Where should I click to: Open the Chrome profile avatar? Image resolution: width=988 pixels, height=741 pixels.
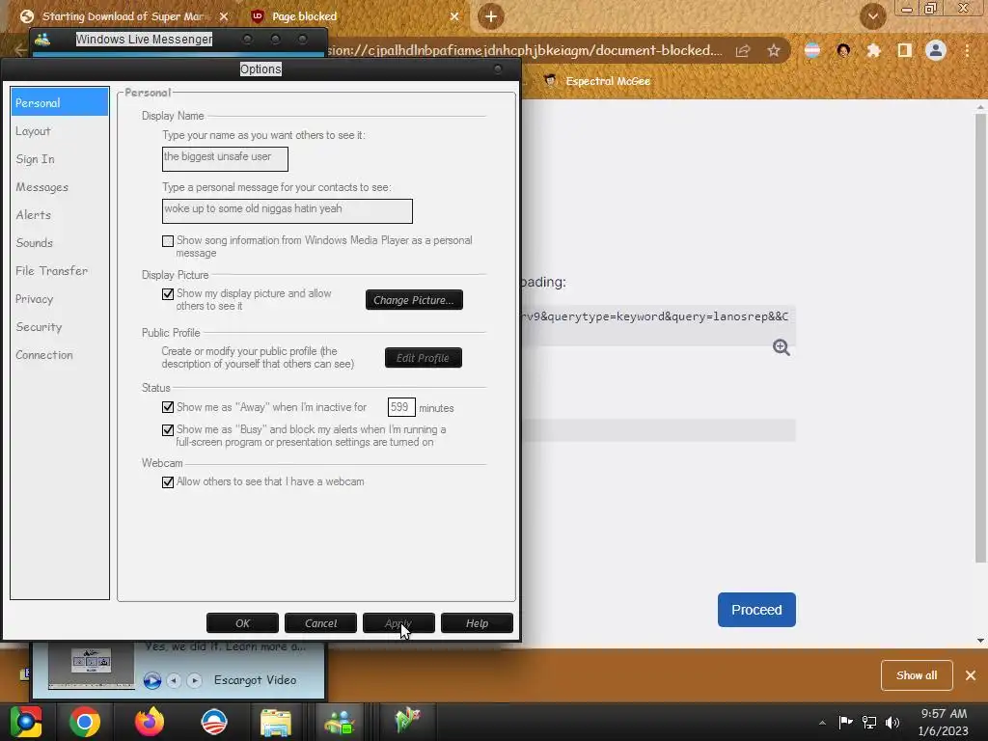tap(936, 50)
